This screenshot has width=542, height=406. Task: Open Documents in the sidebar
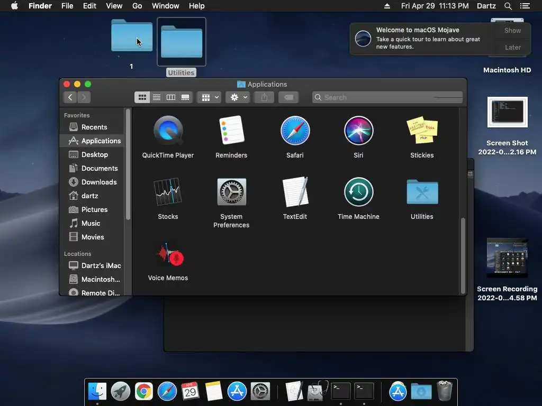[92, 169]
